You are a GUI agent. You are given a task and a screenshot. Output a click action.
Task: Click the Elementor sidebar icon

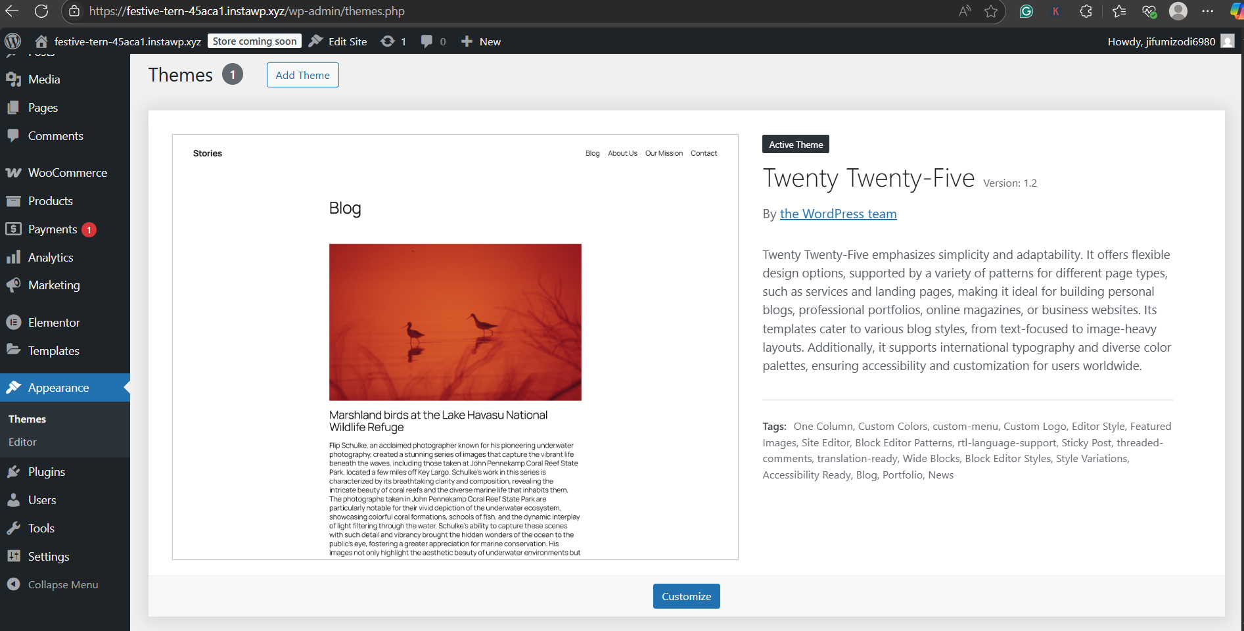(x=13, y=322)
